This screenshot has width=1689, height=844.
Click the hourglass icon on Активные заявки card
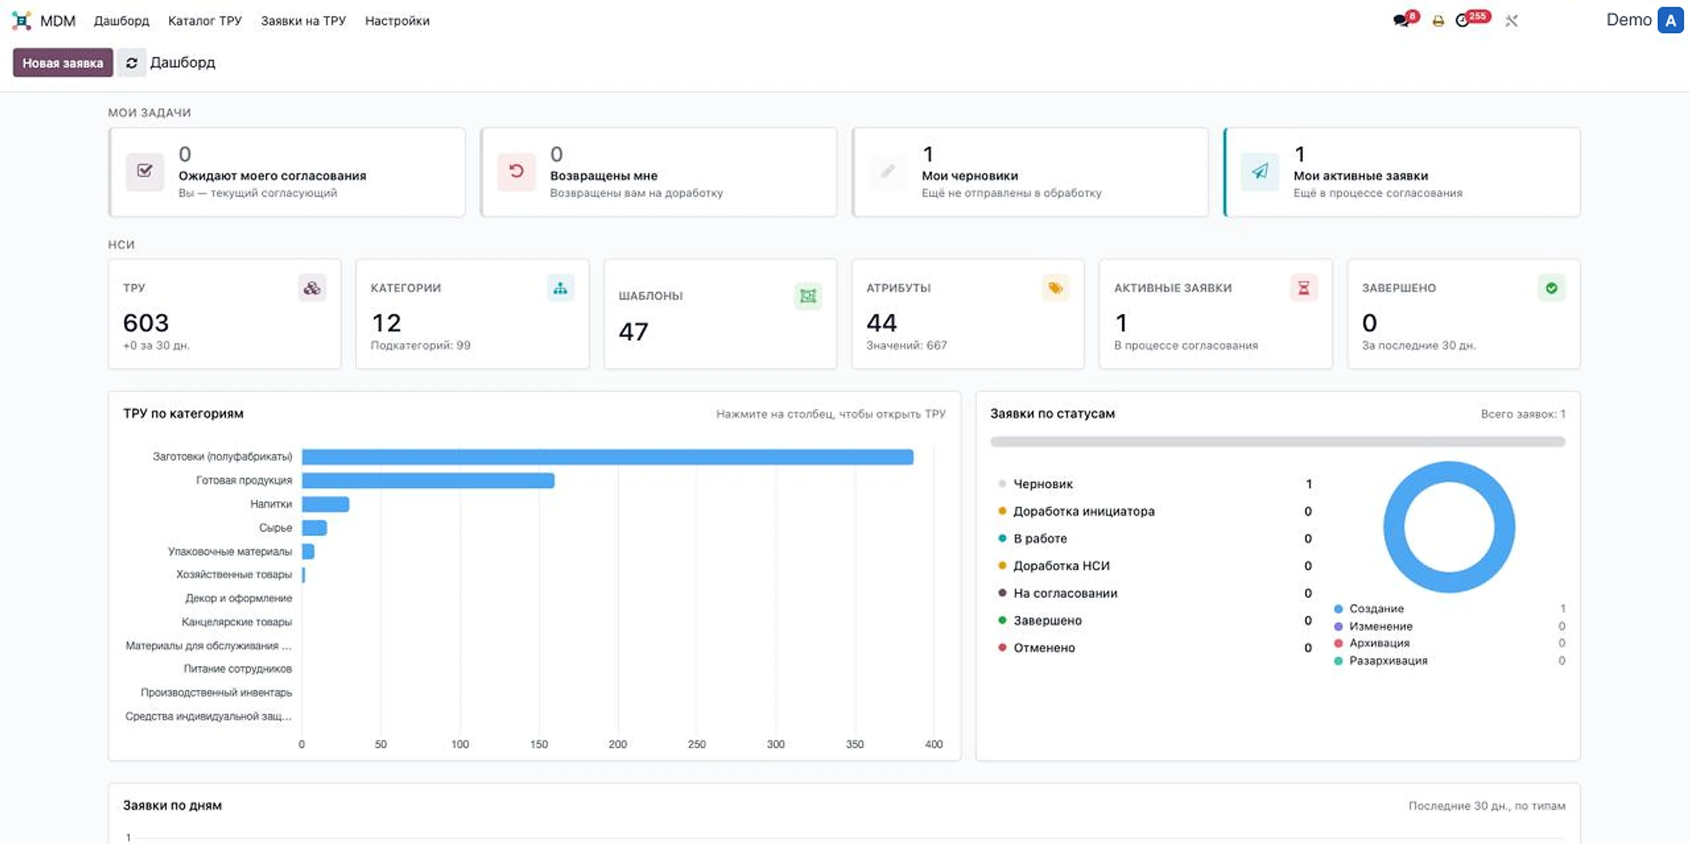coord(1304,288)
